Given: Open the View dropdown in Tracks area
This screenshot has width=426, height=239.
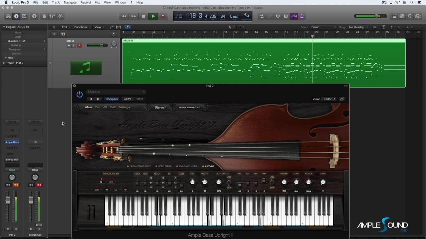Looking at the screenshot, I should [x=99, y=27].
